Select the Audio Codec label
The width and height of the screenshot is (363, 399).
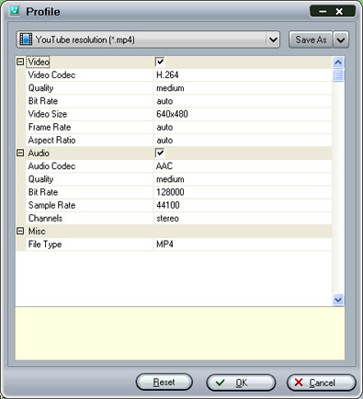(x=51, y=165)
